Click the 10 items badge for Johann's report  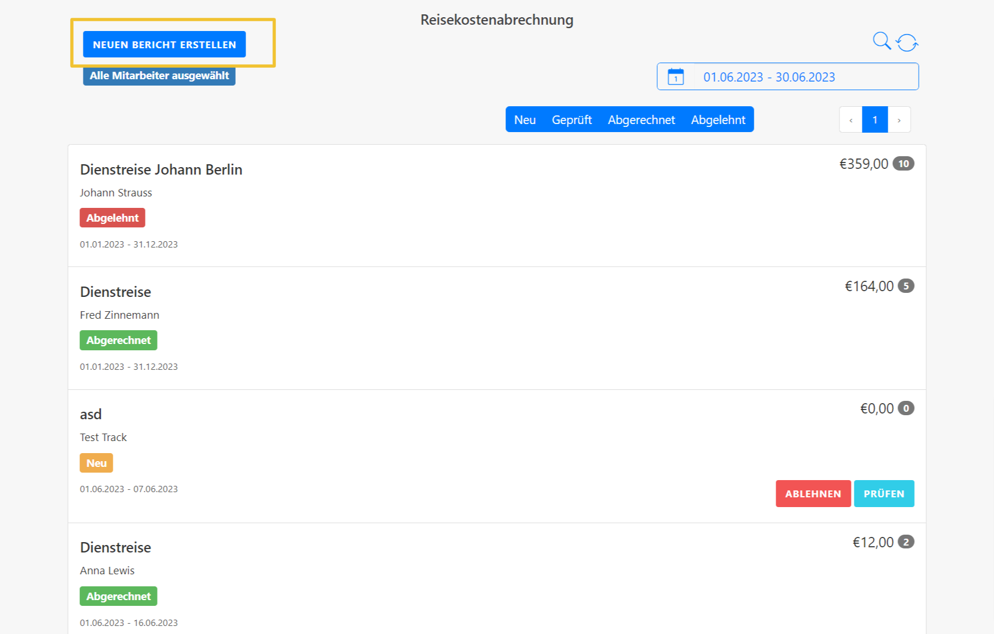pyautogui.click(x=903, y=164)
